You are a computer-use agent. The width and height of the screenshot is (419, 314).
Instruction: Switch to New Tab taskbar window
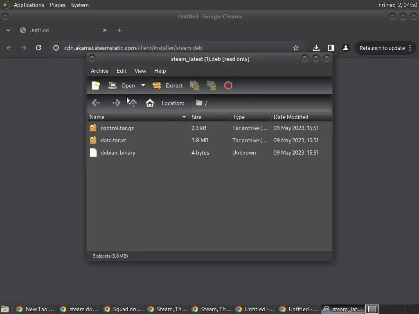click(x=35, y=309)
